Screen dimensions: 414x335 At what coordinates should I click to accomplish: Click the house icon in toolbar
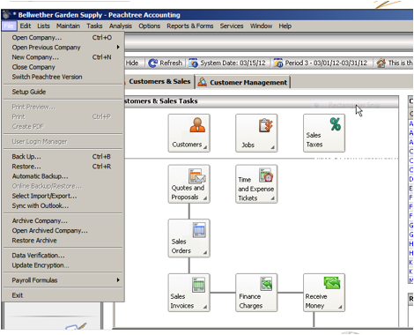click(x=381, y=63)
